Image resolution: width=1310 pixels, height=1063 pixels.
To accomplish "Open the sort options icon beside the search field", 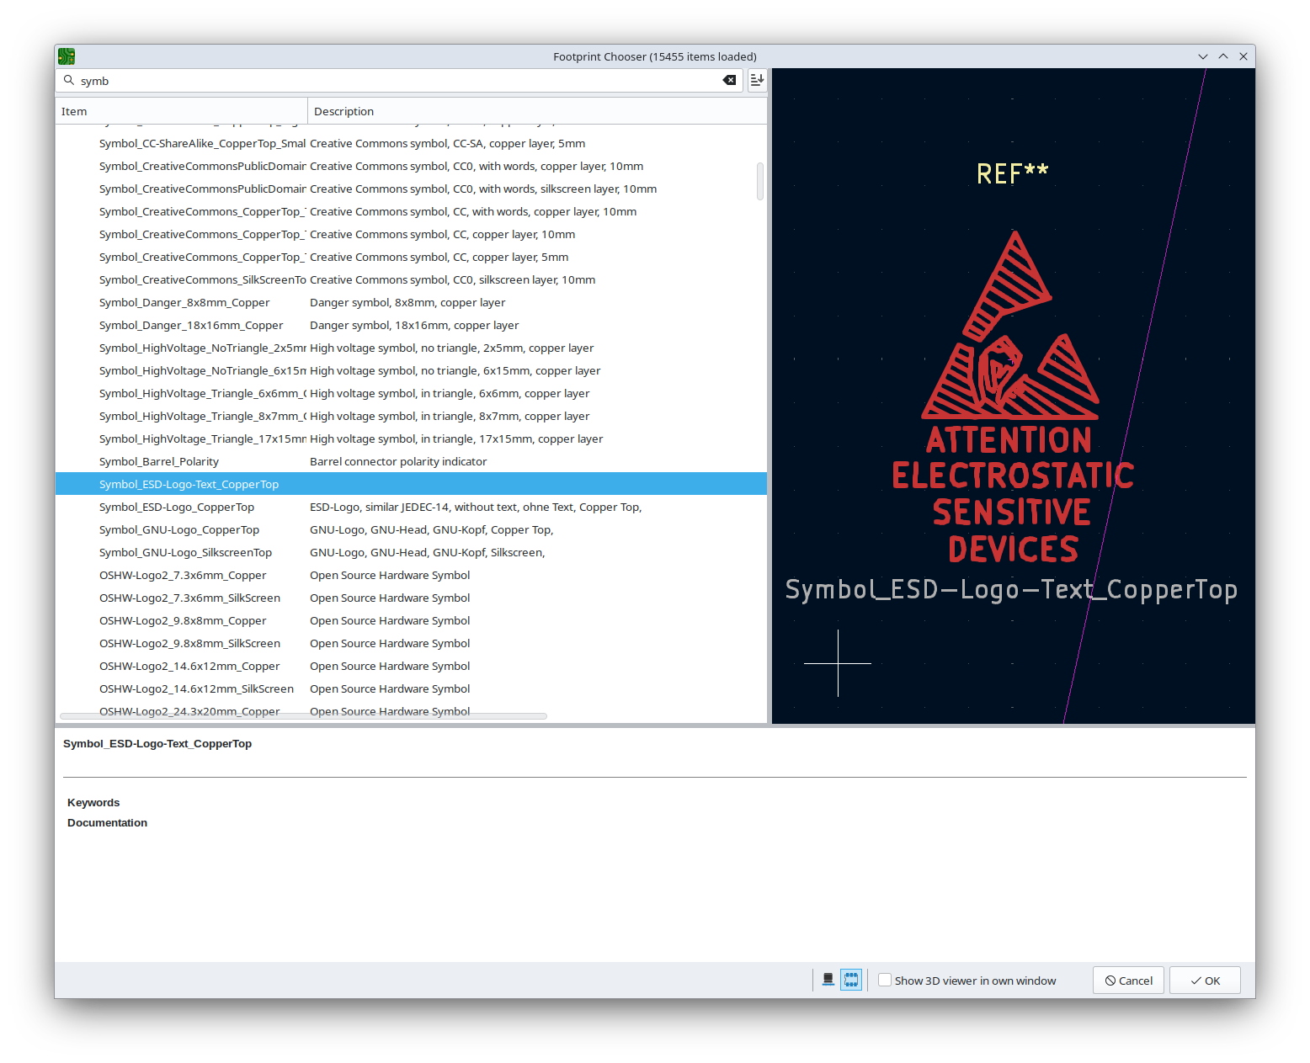I will pos(757,80).
